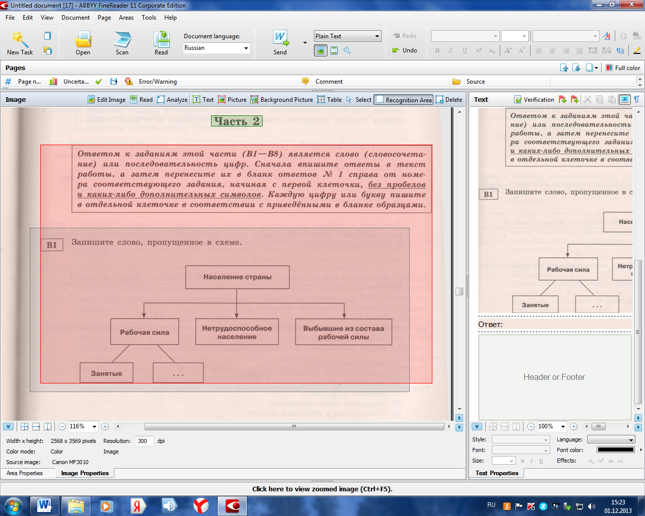
Task: Open the Tools menu
Action: tap(149, 18)
